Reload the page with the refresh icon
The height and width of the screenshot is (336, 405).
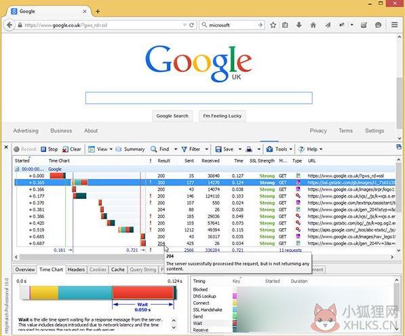pyautogui.click(x=191, y=25)
